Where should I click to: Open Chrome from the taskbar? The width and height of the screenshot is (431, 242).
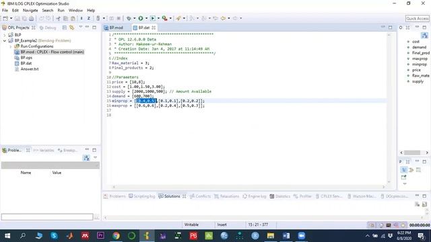116,236
